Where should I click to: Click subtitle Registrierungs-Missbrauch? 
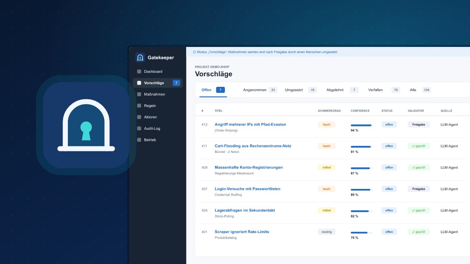coord(234,173)
